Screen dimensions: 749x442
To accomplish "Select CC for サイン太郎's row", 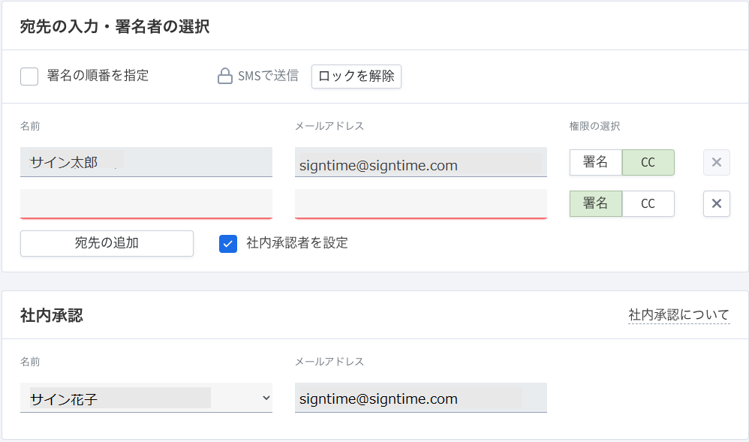I will pos(648,162).
